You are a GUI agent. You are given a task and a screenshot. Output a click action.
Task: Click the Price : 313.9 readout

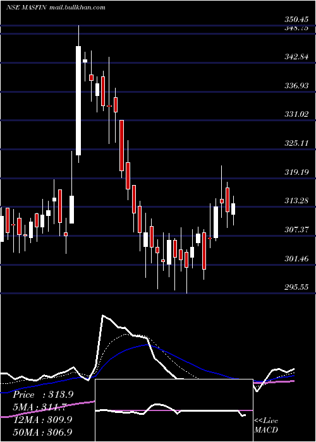[43, 395]
